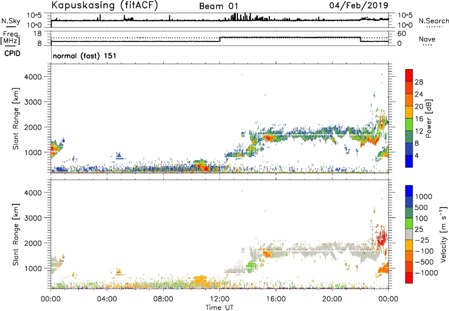Click the frequency step-up at 12:00 UT
Screen dimensions: 449x311
(x=219, y=39)
